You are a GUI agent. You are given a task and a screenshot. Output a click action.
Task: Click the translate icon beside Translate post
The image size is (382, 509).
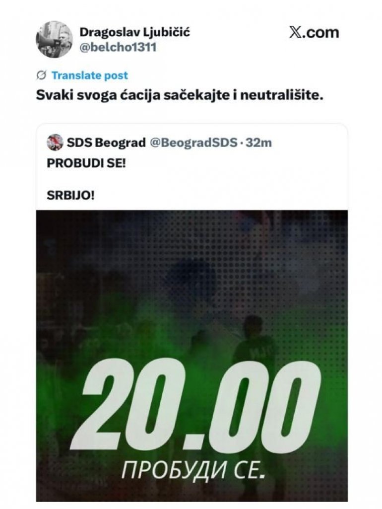click(41, 75)
